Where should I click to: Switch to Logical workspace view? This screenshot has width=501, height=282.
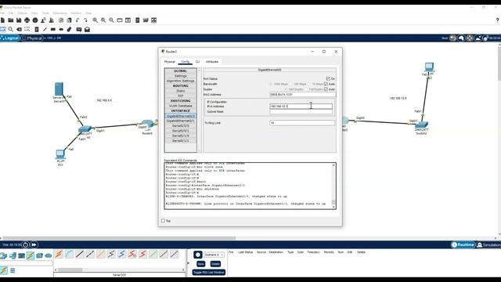coord(10,38)
